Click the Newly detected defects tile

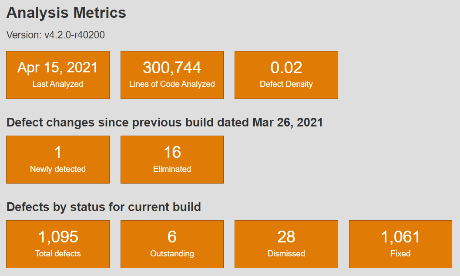tap(57, 159)
